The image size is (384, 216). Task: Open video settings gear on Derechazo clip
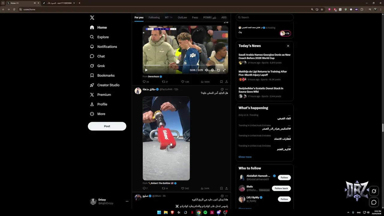pyautogui.click(x=212, y=70)
